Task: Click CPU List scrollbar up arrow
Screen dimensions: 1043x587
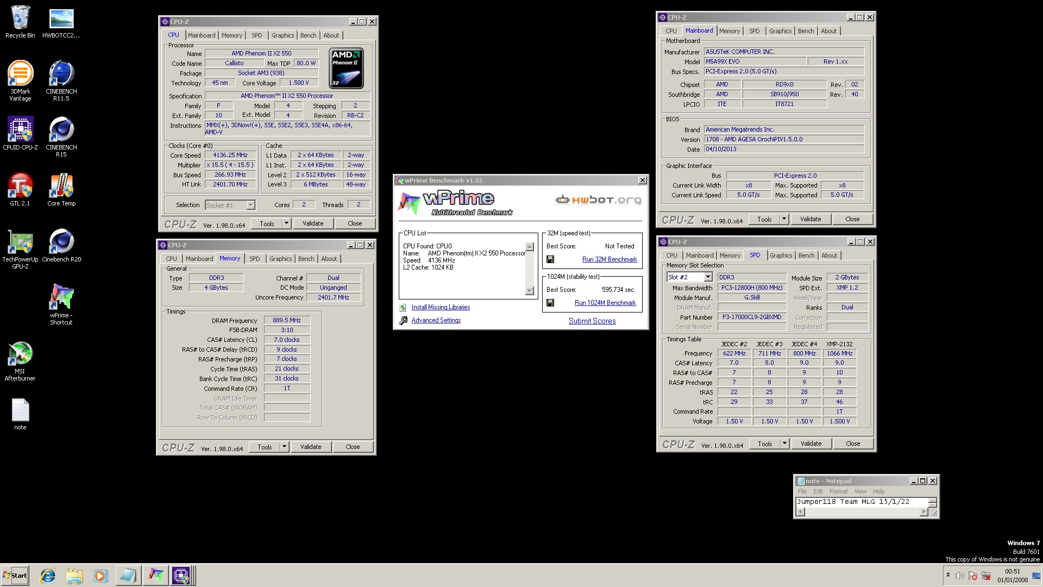Action: (530, 247)
